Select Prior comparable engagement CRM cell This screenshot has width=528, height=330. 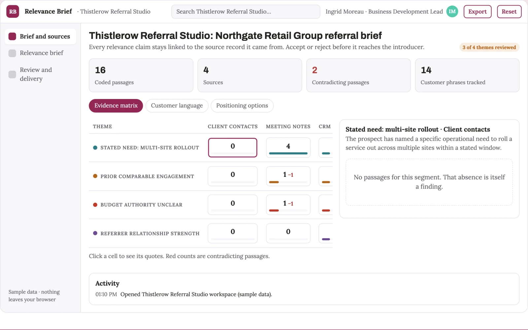click(x=326, y=176)
